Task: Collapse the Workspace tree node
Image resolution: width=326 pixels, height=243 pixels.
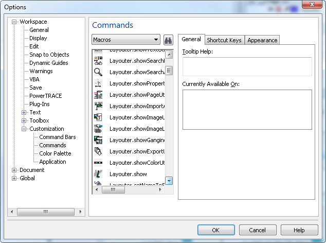Action: [x=14, y=22]
